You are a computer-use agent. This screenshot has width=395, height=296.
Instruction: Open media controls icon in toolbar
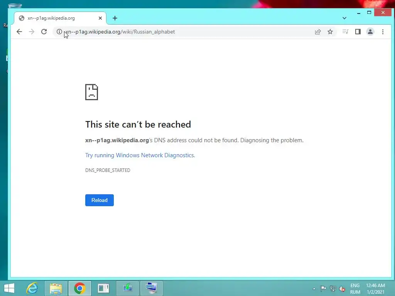click(345, 32)
